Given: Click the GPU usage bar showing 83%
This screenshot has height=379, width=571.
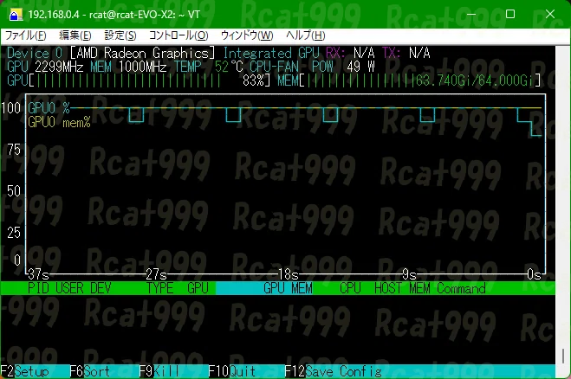Looking at the screenshot, I should tap(139, 80).
